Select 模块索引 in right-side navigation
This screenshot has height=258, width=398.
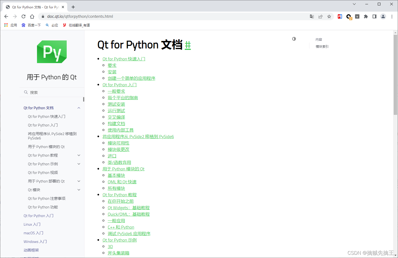point(322,46)
